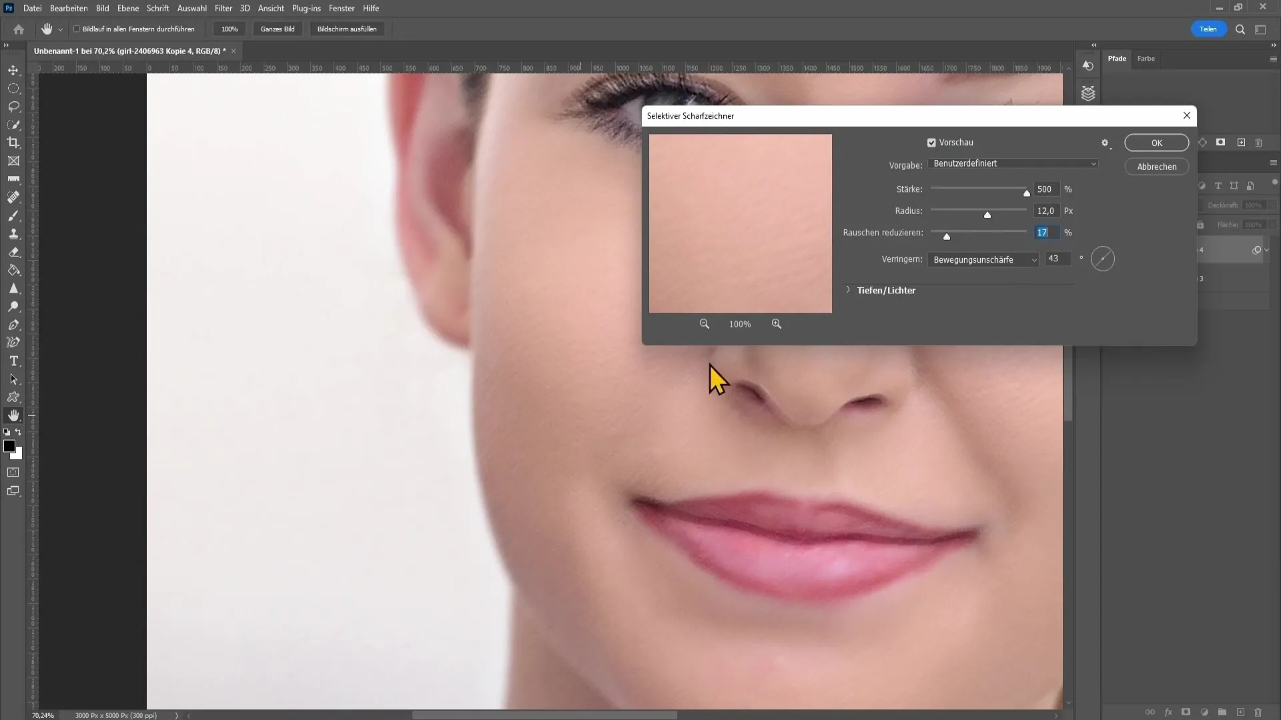Select the Frame tool

[13, 161]
